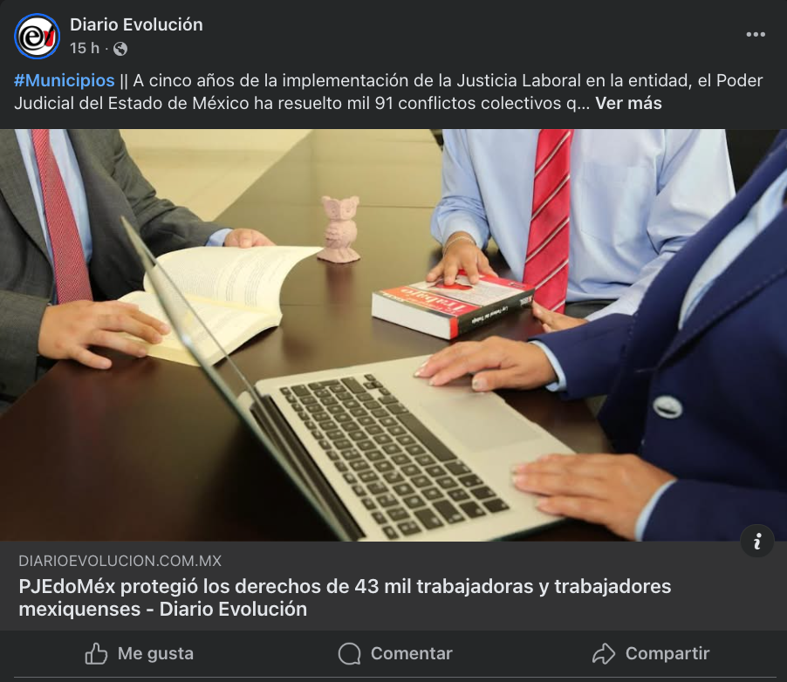Click the Comentar button text
The width and height of the screenshot is (787, 682).
[412, 653]
